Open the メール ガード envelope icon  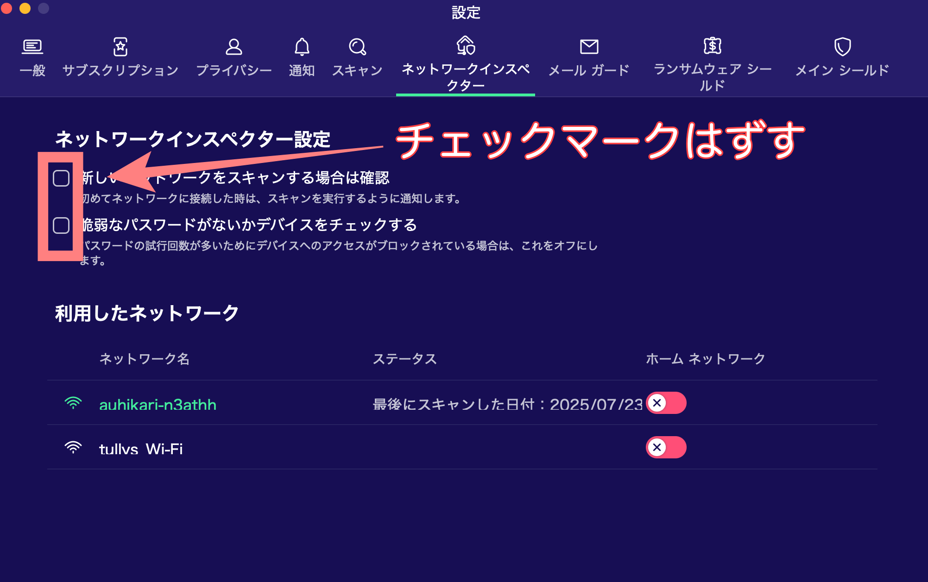(x=589, y=46)
